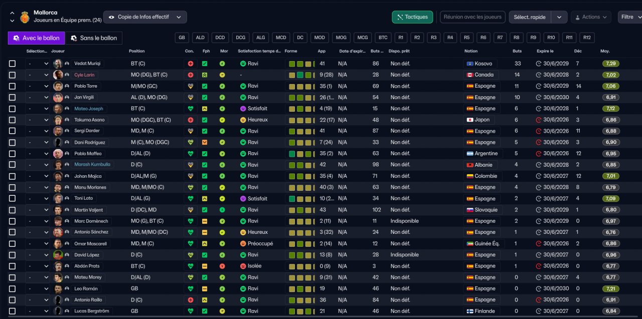Image resolution: width=642 pixels, height=319 pixels.
Task: Click Abdón Prats' red morale icon
Action: tap(222, 266)
